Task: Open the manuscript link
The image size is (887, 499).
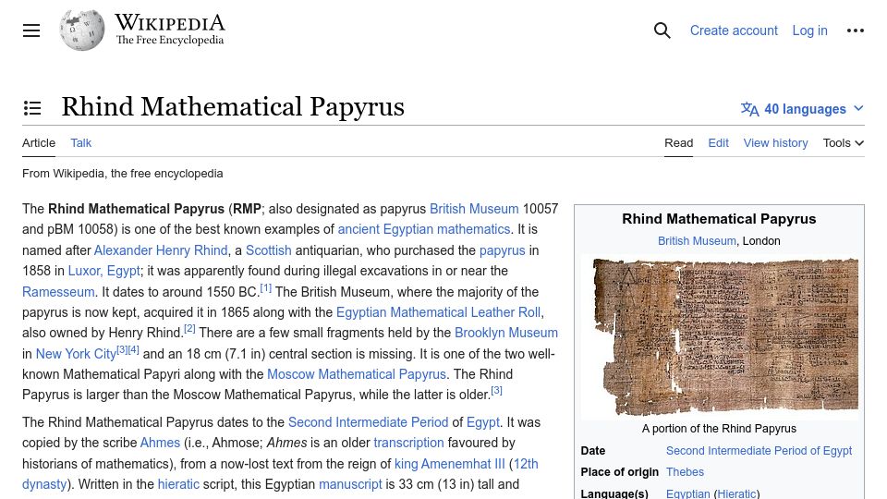Action: pyautogui.click(x=350, y=485)
